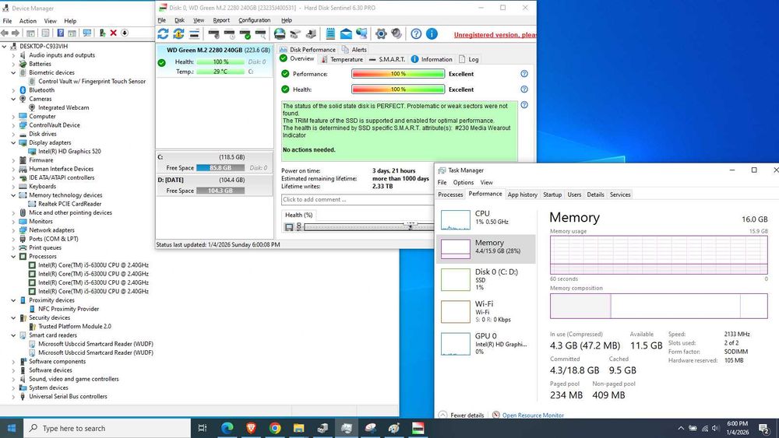Screen dimensions: 779x438
Task: Click the Performance 100 % gradient bar
Action: [398, 73]
